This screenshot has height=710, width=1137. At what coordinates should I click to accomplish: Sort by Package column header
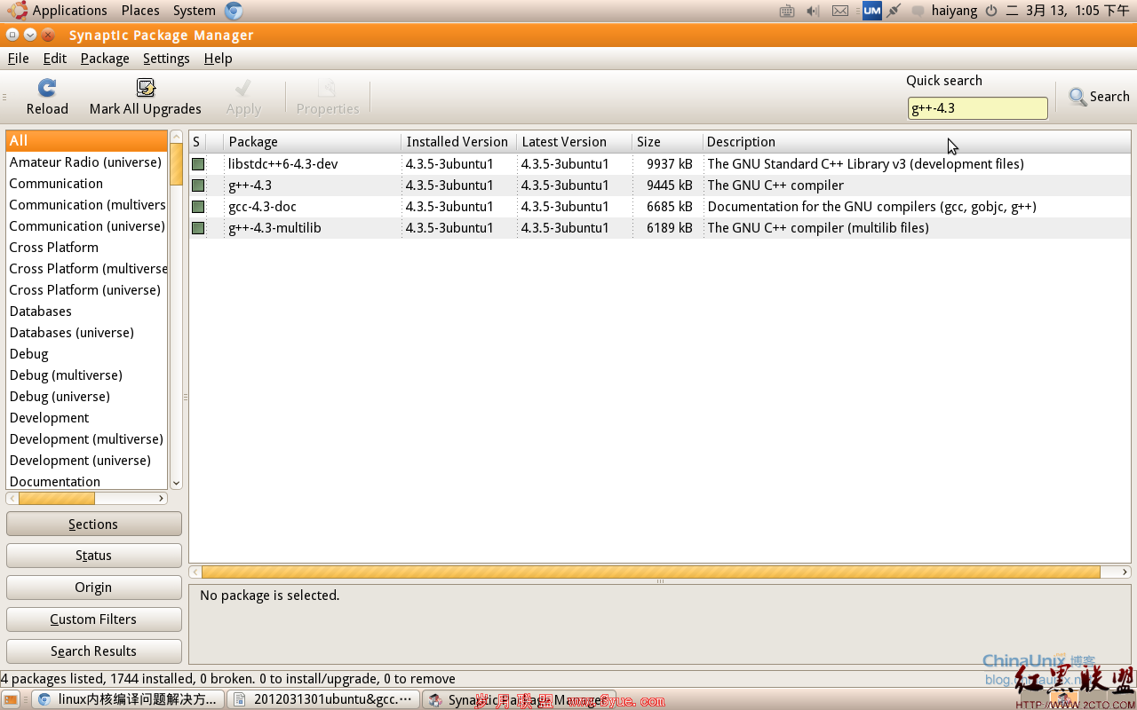312,142
